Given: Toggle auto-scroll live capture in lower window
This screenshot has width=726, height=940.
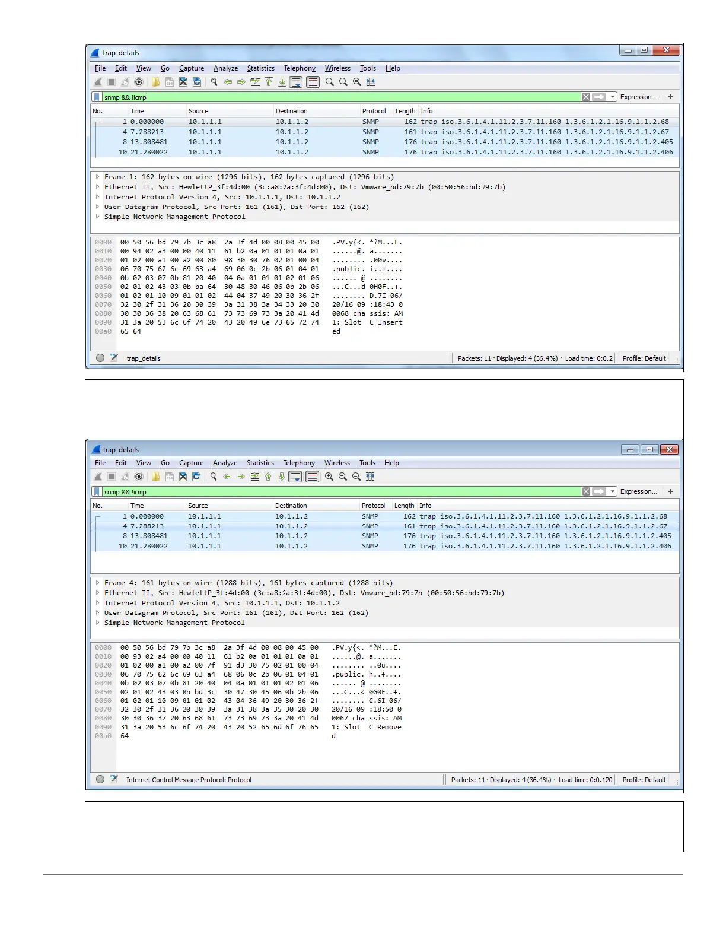Looking at the screenshot, I should point(295,477).
